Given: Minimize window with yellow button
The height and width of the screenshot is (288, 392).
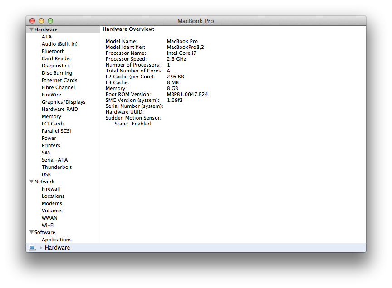Looking at the screenshot, I should [x=41, y=21].
